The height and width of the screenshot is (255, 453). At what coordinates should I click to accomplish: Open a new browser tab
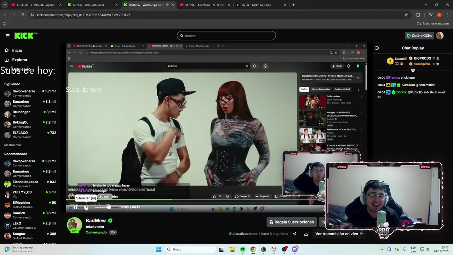(x=293, y=5)
